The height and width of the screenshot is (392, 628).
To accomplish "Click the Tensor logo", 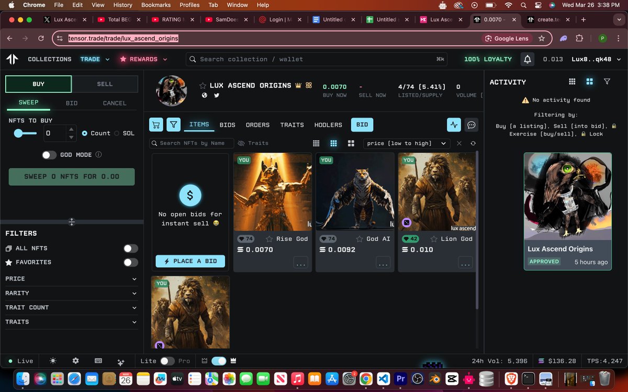I will click(12, 59).
